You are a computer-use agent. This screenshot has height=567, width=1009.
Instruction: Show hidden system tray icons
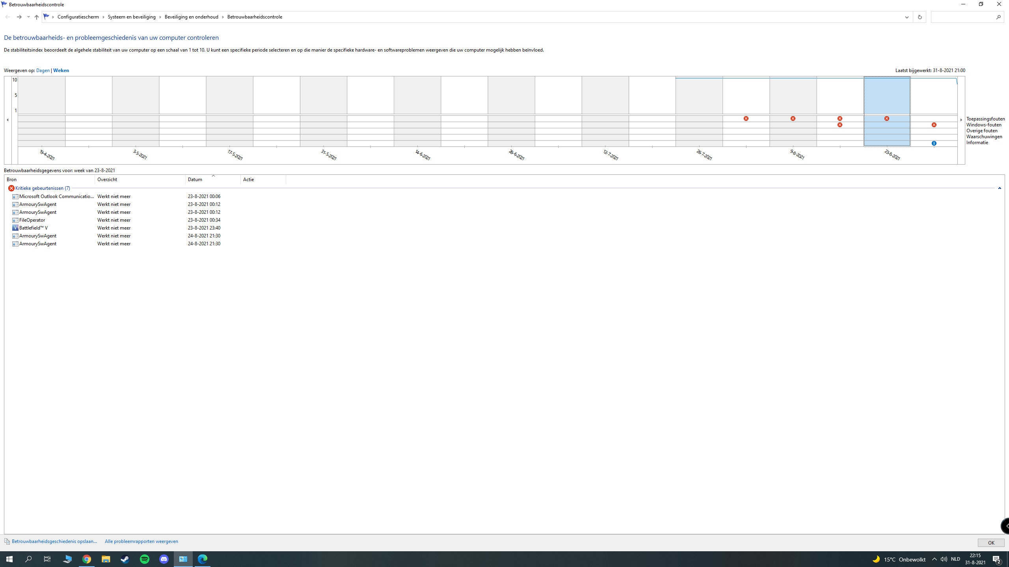(x=934, y=559)
